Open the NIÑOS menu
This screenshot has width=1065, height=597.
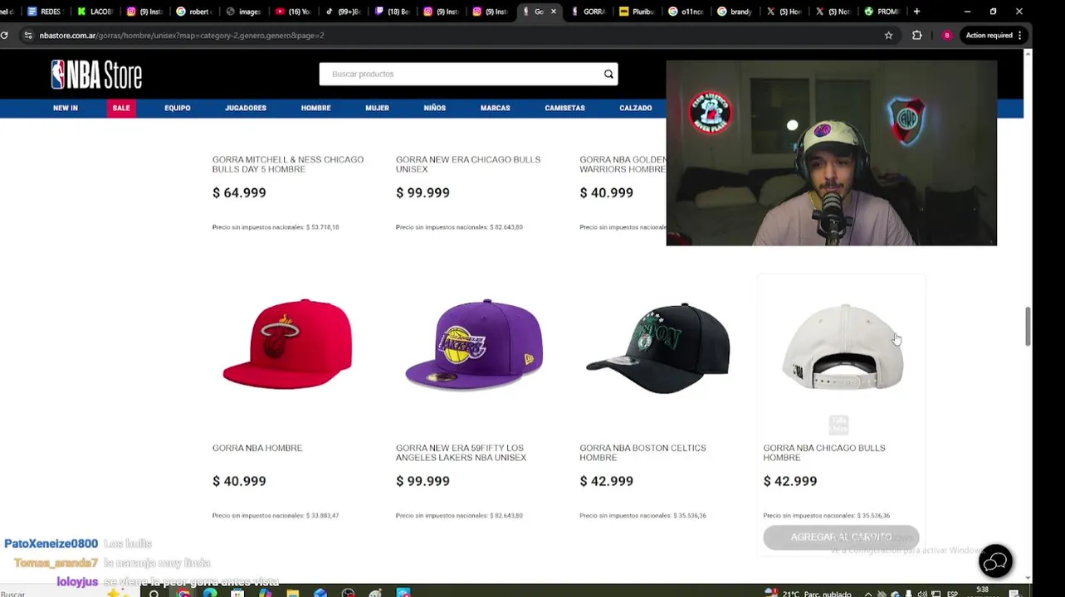click(434, 108)
